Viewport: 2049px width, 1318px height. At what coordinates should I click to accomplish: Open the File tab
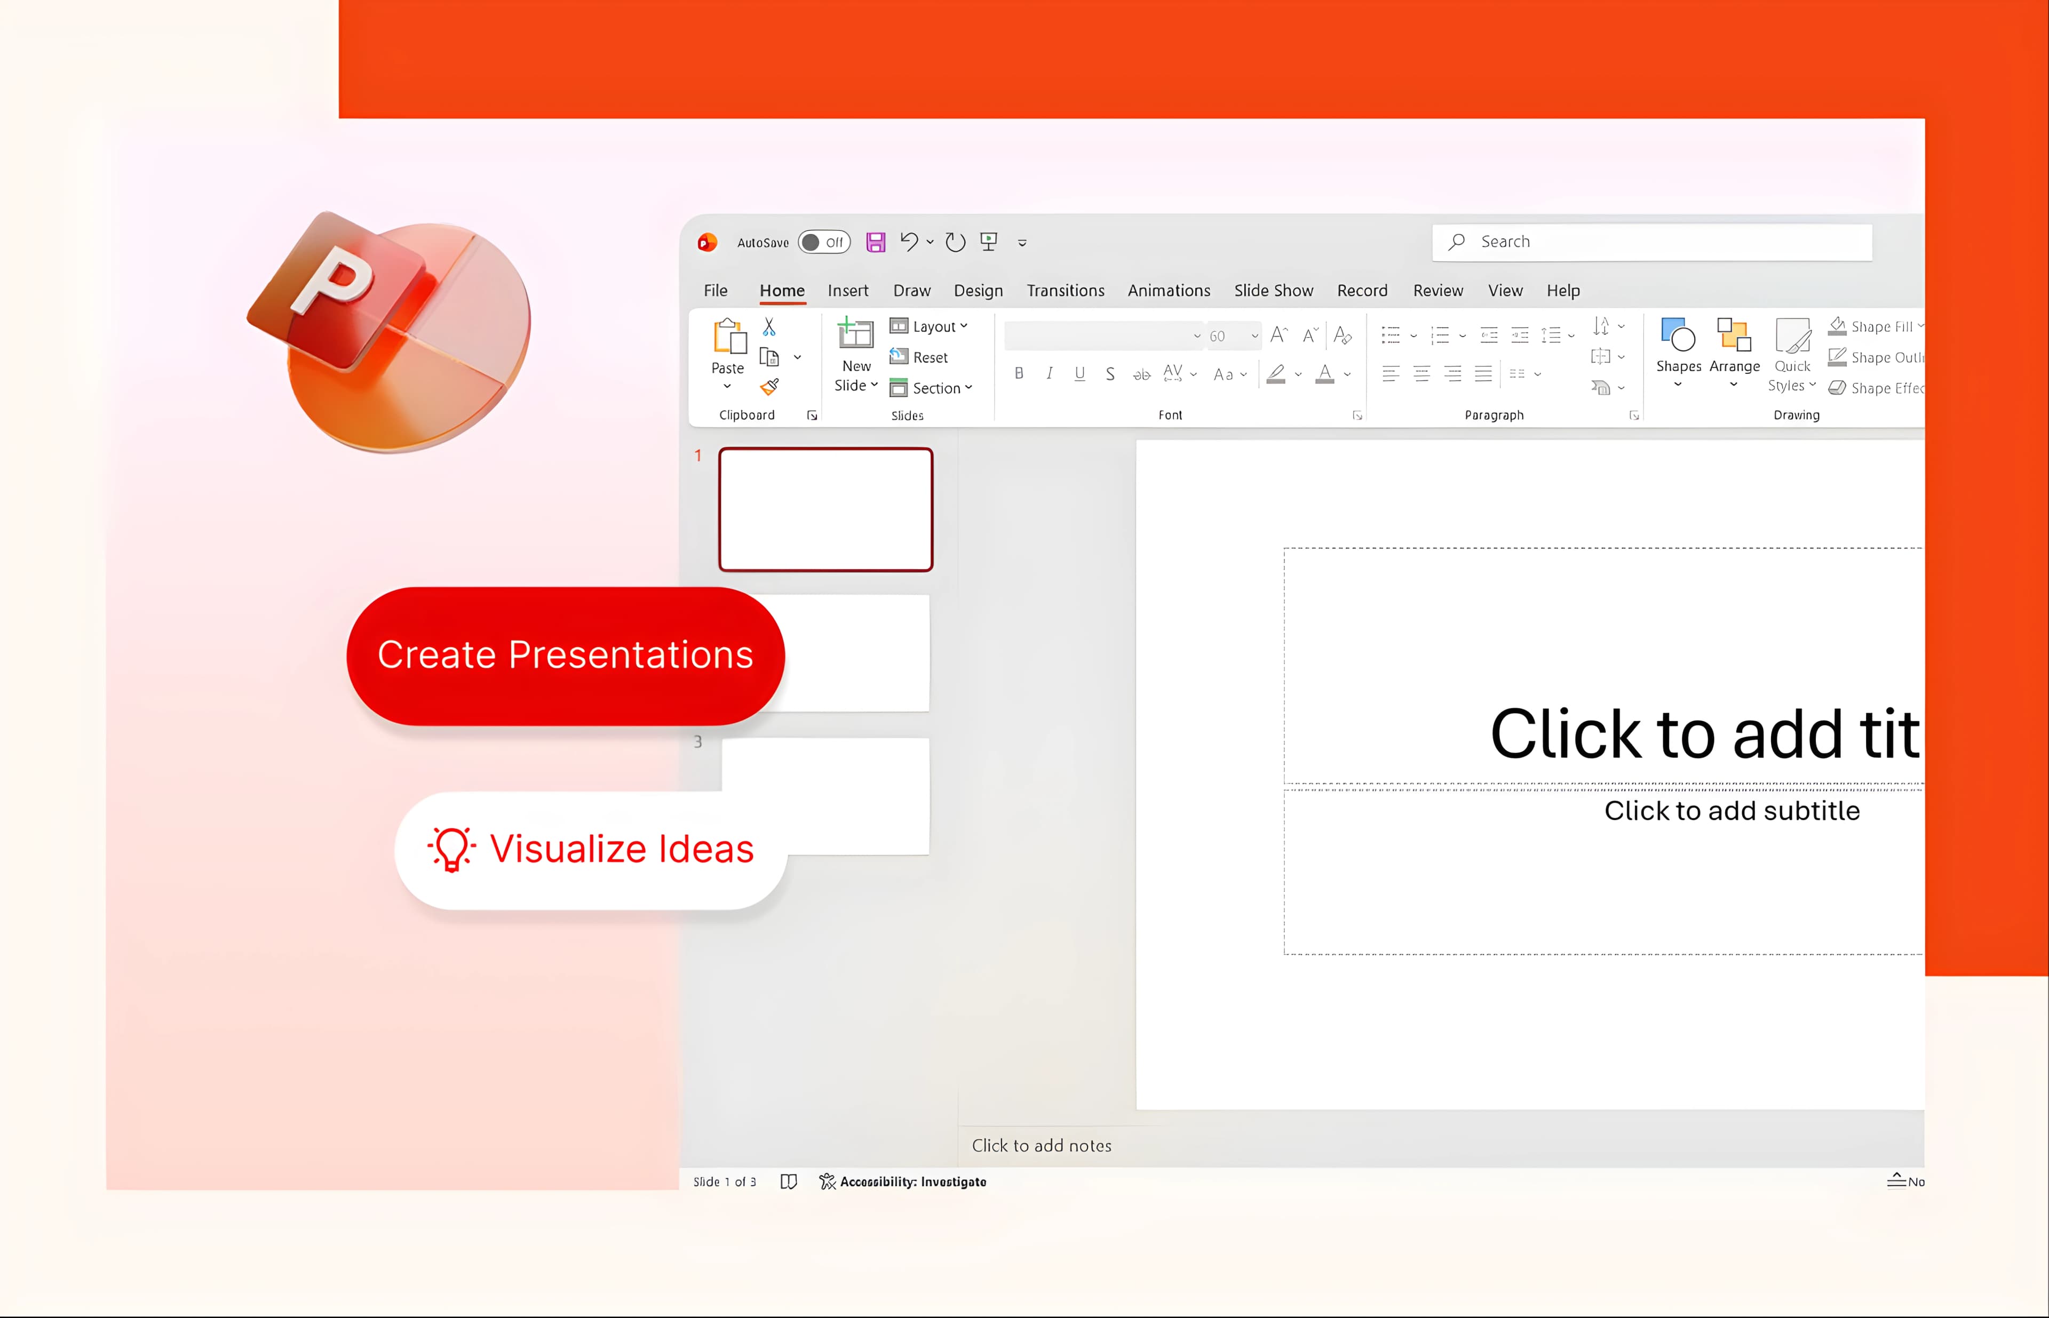coord(716,290)
